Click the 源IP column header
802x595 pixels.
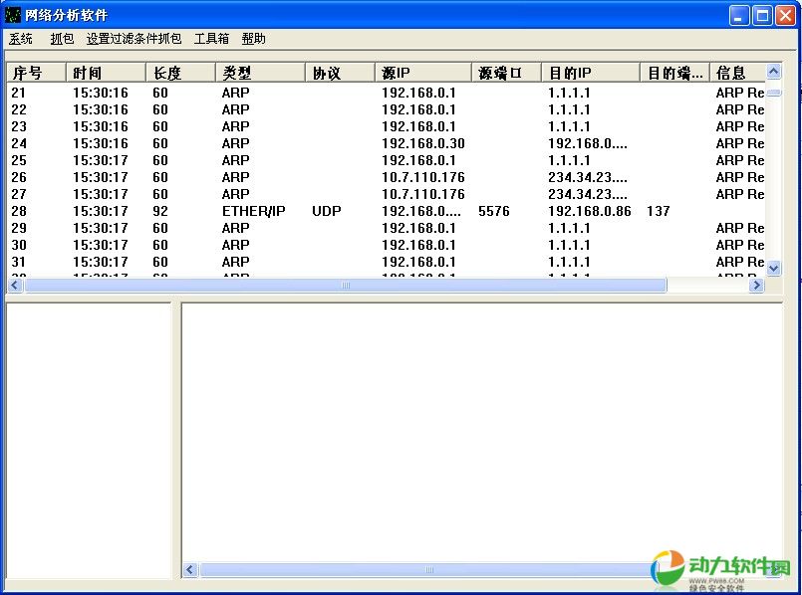pos(422,73)
